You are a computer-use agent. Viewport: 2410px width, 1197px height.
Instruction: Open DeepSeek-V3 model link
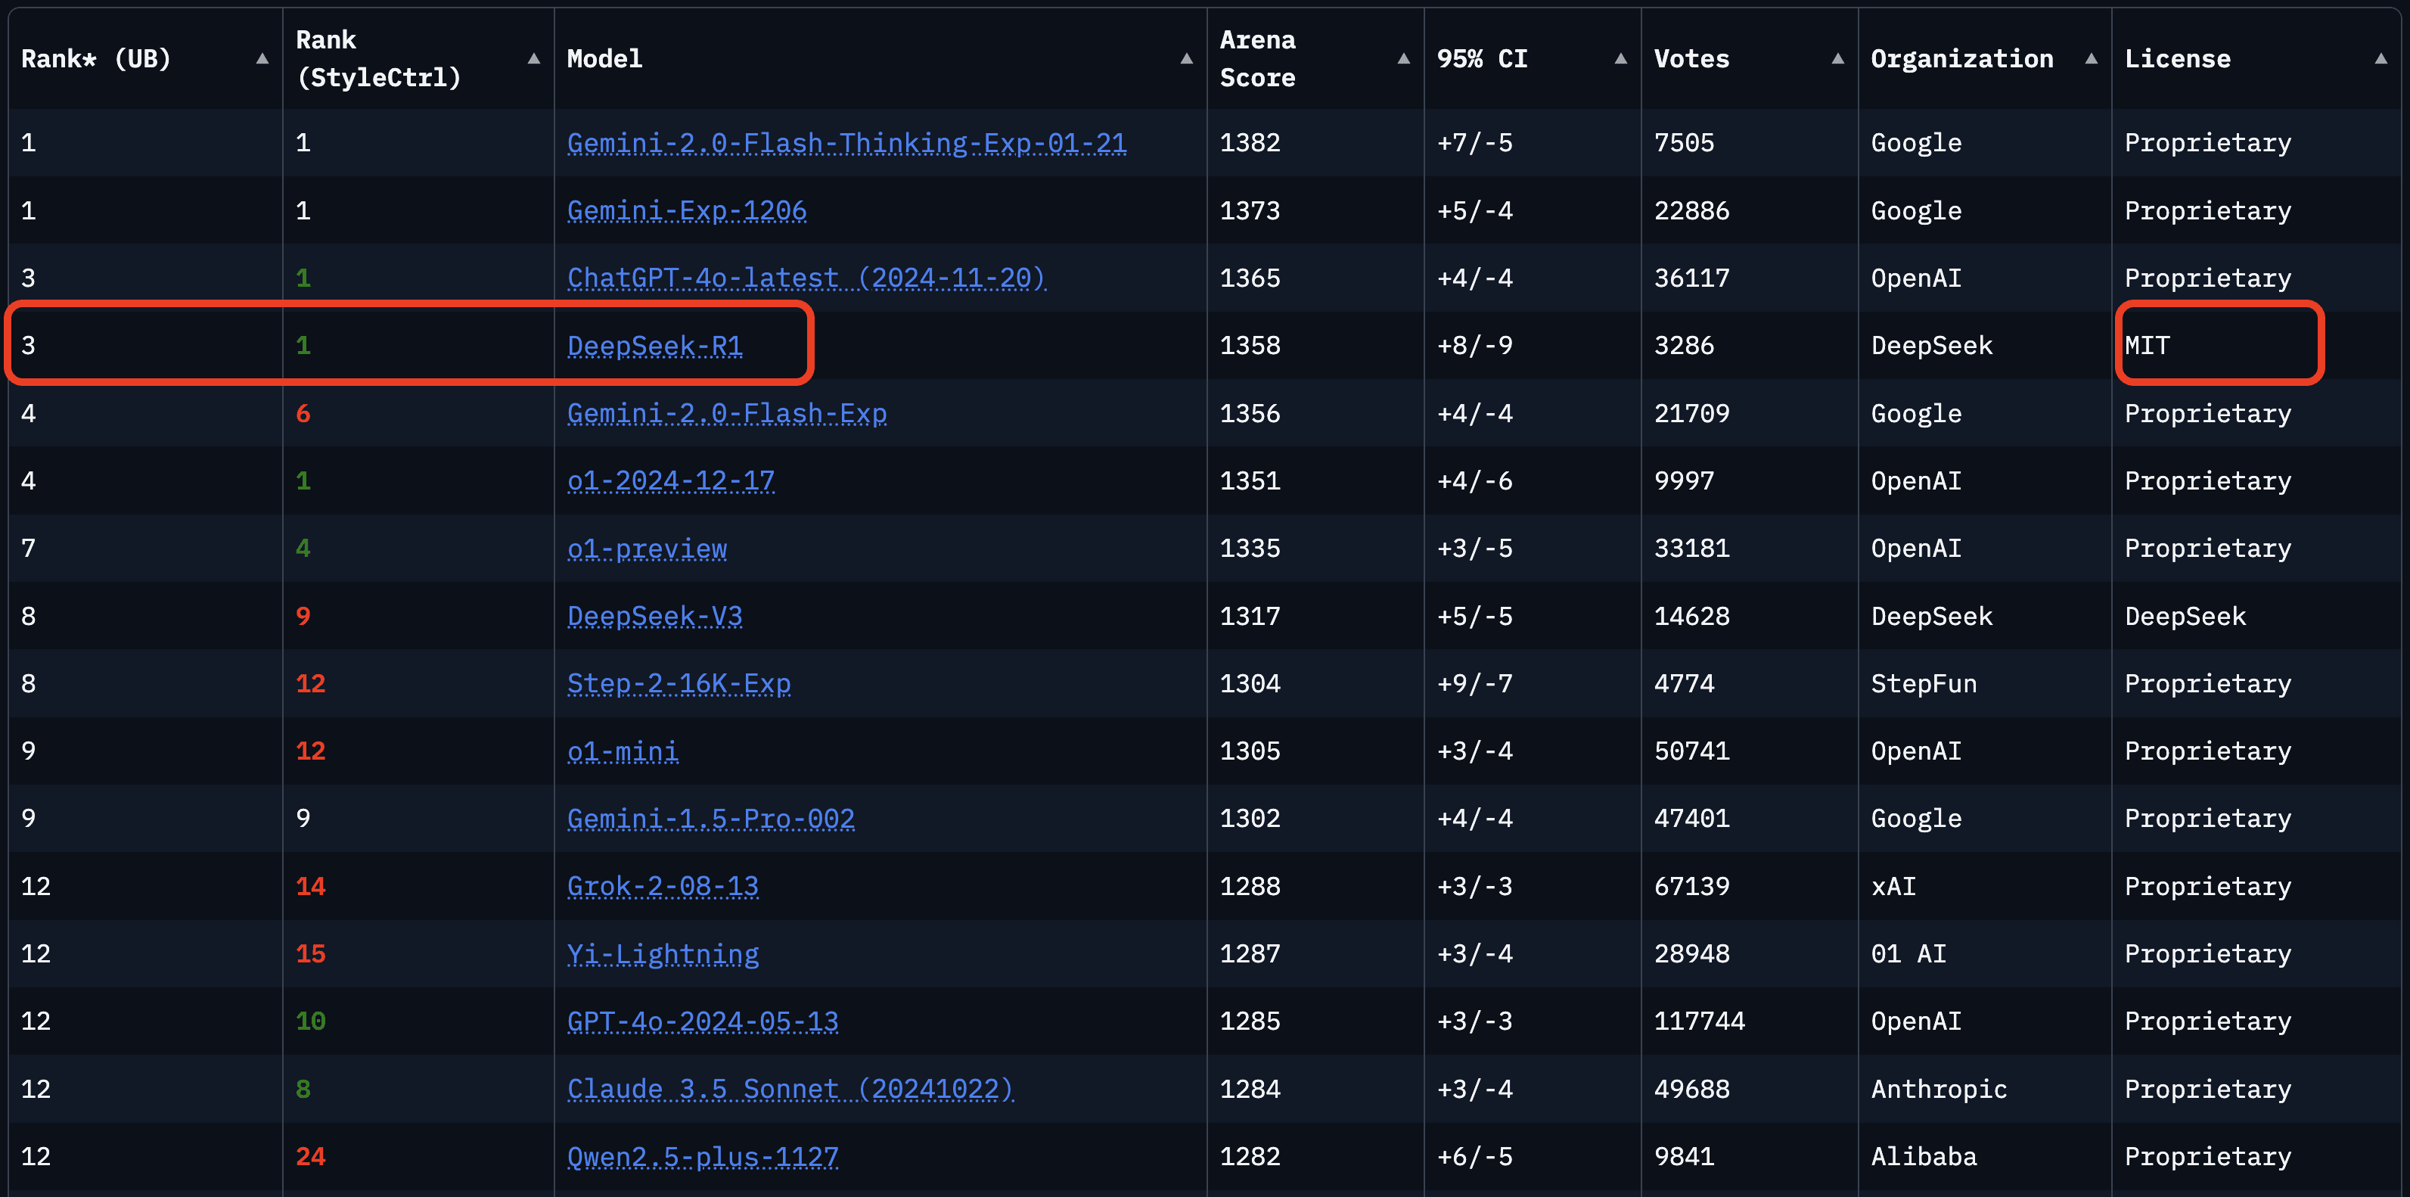655,616
